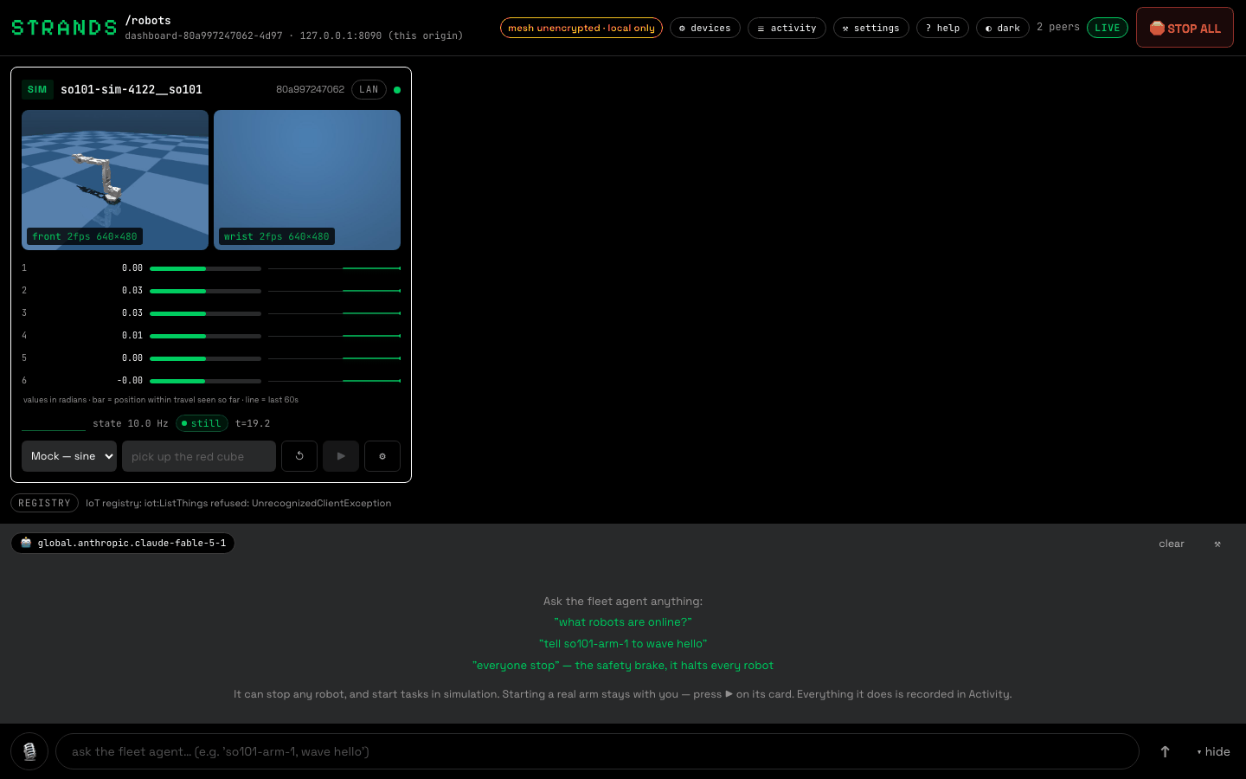Click the REGISTRY badge

[44, 503]
